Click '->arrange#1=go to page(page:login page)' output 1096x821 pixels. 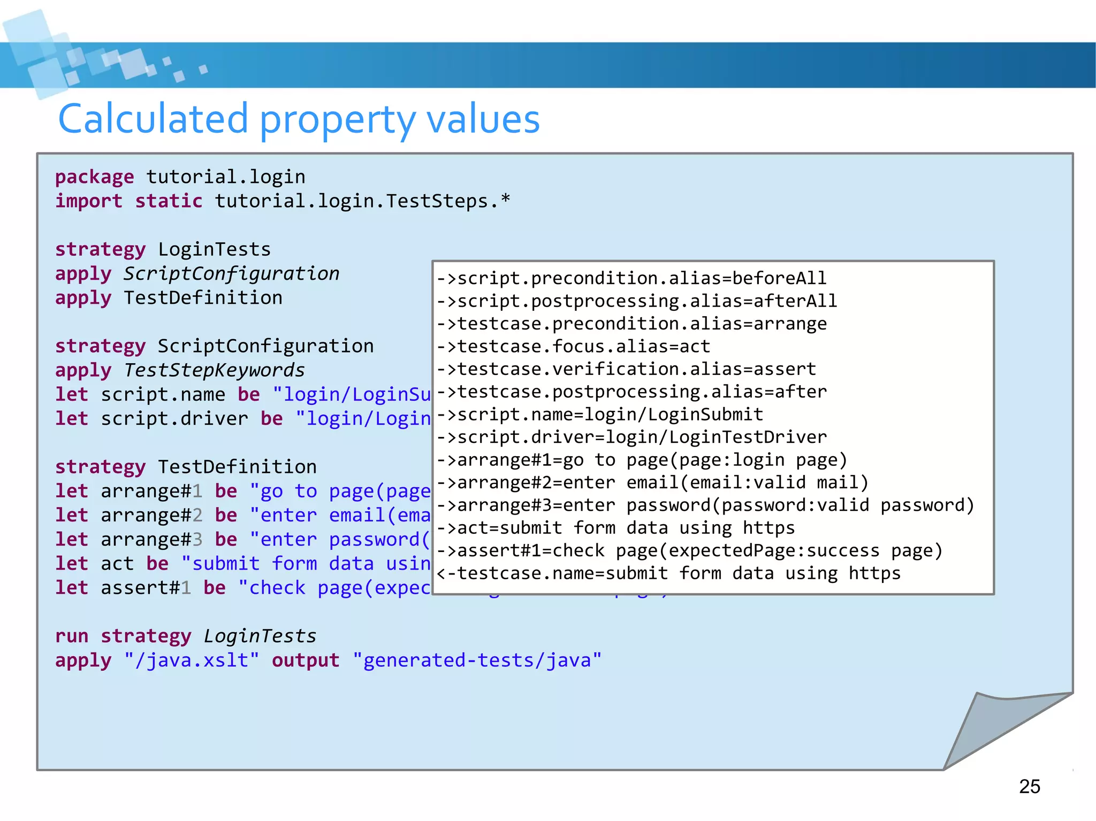[x=642, y=460]
